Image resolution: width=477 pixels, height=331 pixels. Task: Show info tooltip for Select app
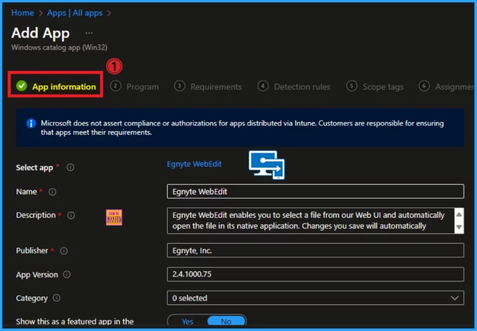pyautogui.click(x=70, y=167)
